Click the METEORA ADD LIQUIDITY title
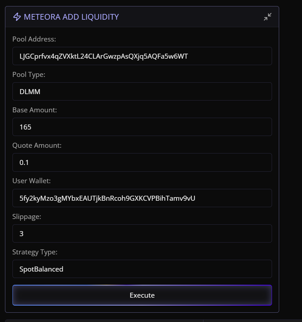This screenshot has width=302, height=322. coord(71,16)
